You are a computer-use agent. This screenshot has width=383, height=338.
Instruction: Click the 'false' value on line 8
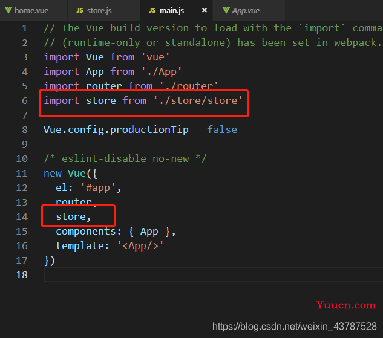pos(221,129)
